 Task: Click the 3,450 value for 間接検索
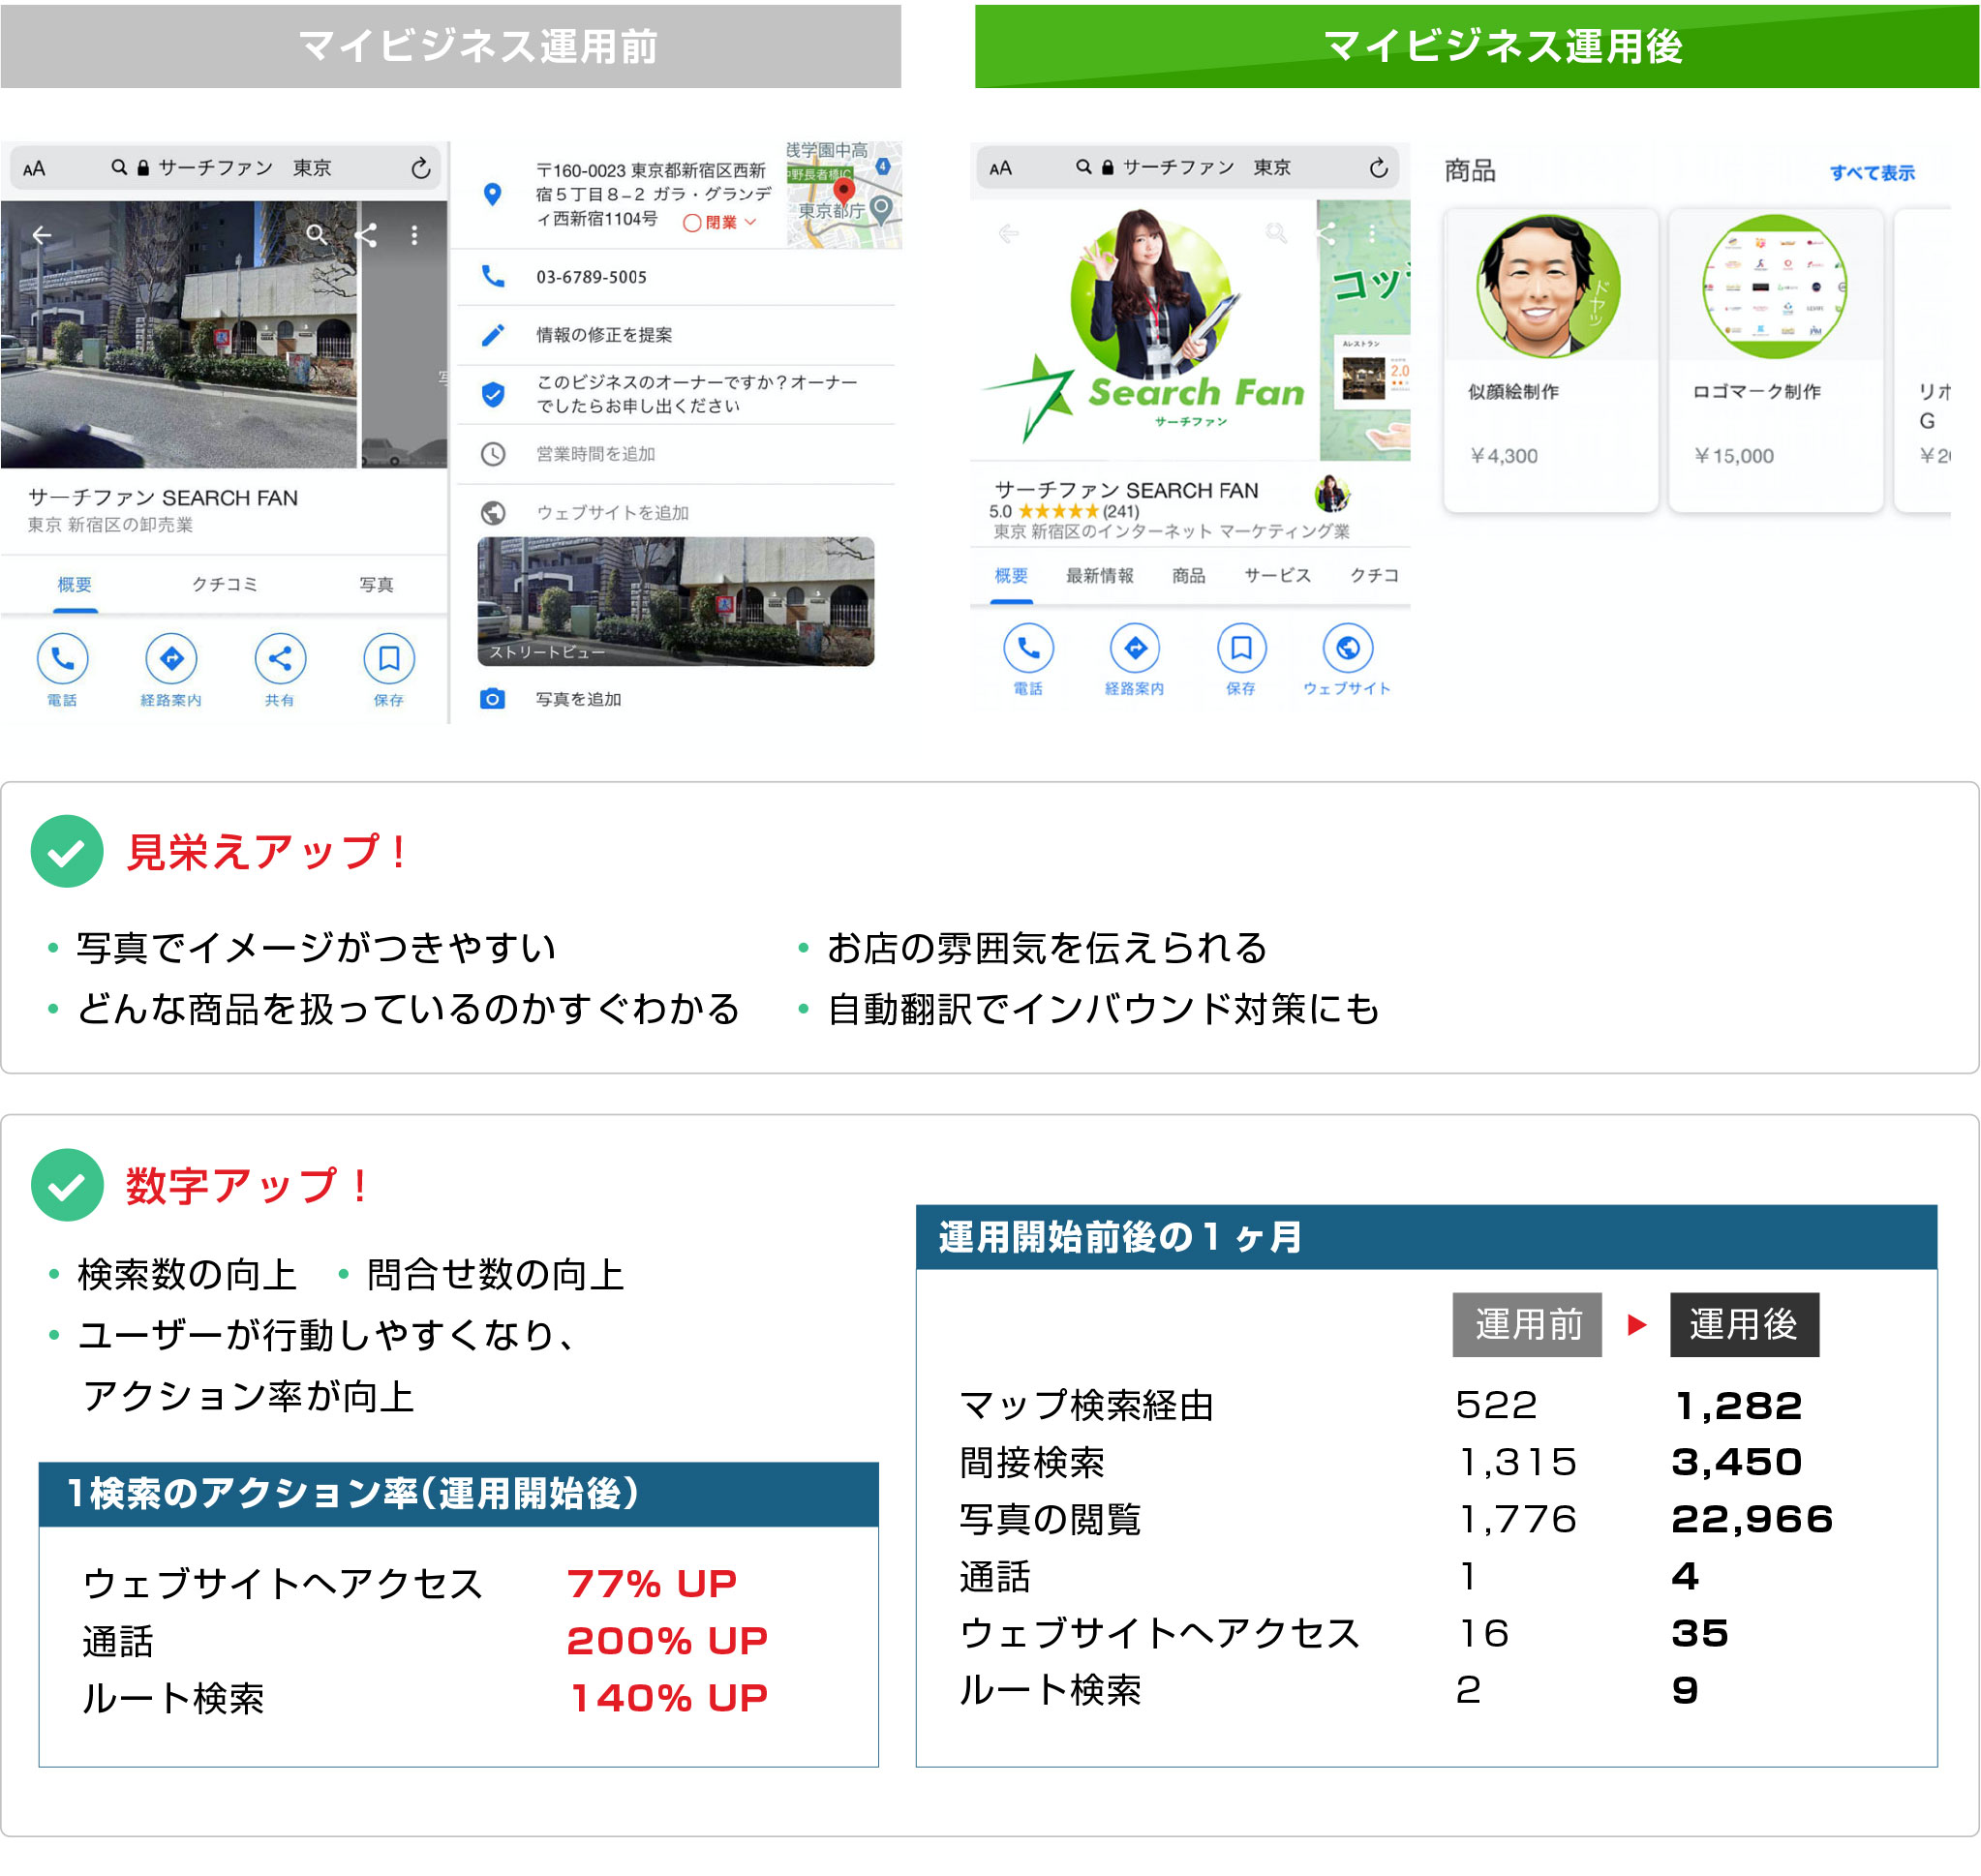click(x=1737, y=1462)
